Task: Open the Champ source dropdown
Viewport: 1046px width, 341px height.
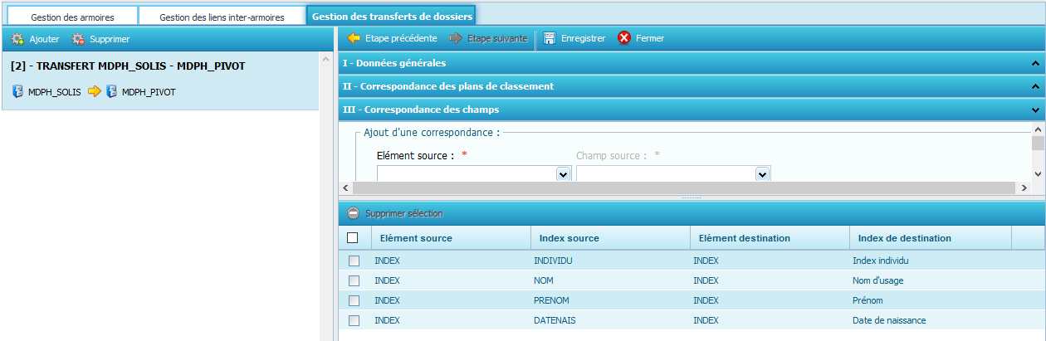Action: pyautogui.click(x=762, y=174)
